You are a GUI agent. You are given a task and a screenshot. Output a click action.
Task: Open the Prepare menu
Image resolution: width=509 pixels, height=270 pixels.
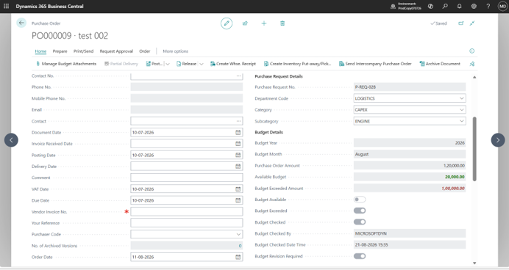(60, 51)
